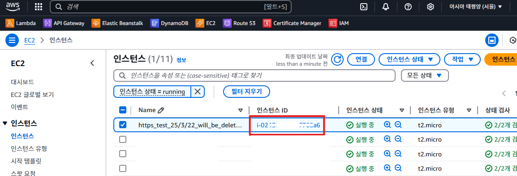Open 인스턴스 유형 in sidebar
The height and width of the screenshot is (176, 517).
[x=29, y=149]
